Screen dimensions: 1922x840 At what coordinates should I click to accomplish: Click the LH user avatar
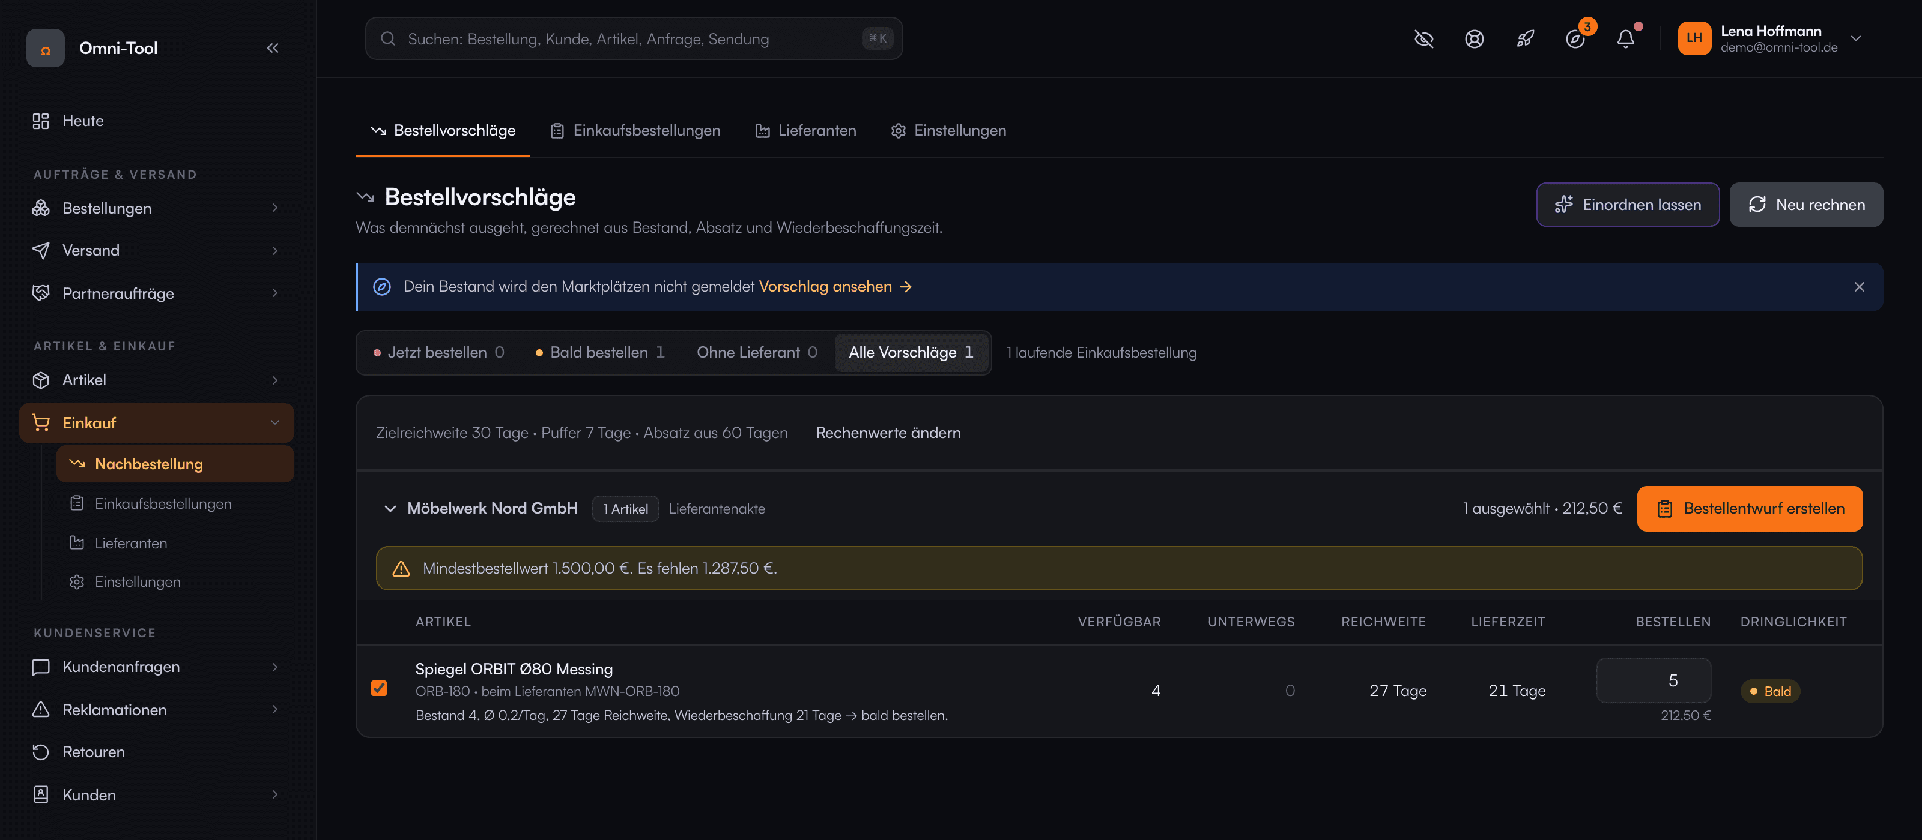pos(1694,39)
